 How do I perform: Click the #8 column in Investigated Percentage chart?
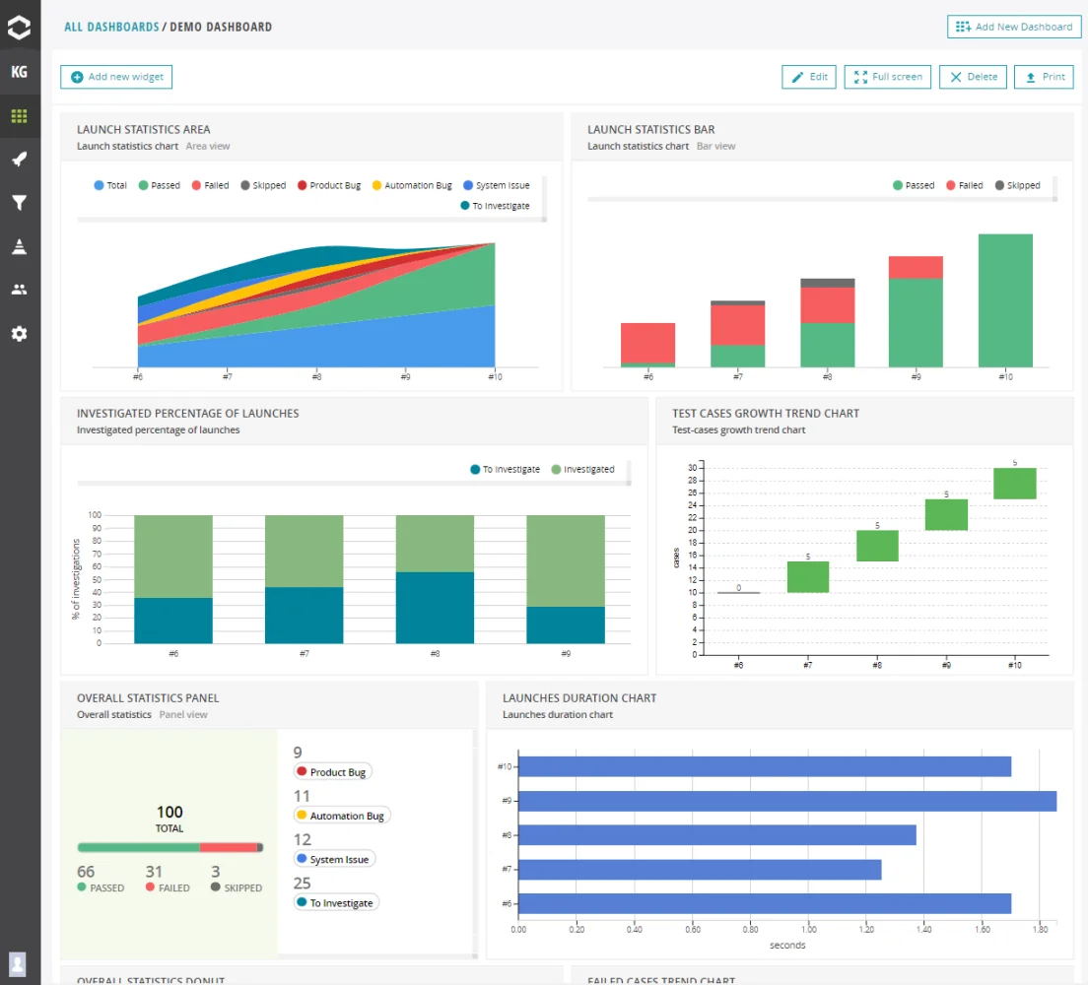[435, 579]
